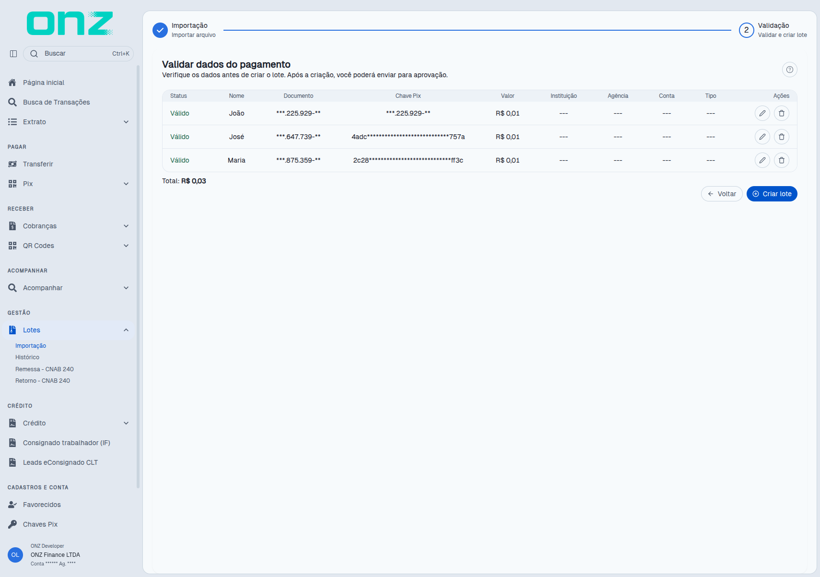Viewport: 820px width, 577px height.
Task: Click the Válido status in Maria's row
Action: [180, 160]
